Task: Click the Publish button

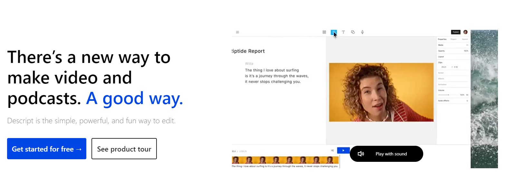Action: coord(456,32)
